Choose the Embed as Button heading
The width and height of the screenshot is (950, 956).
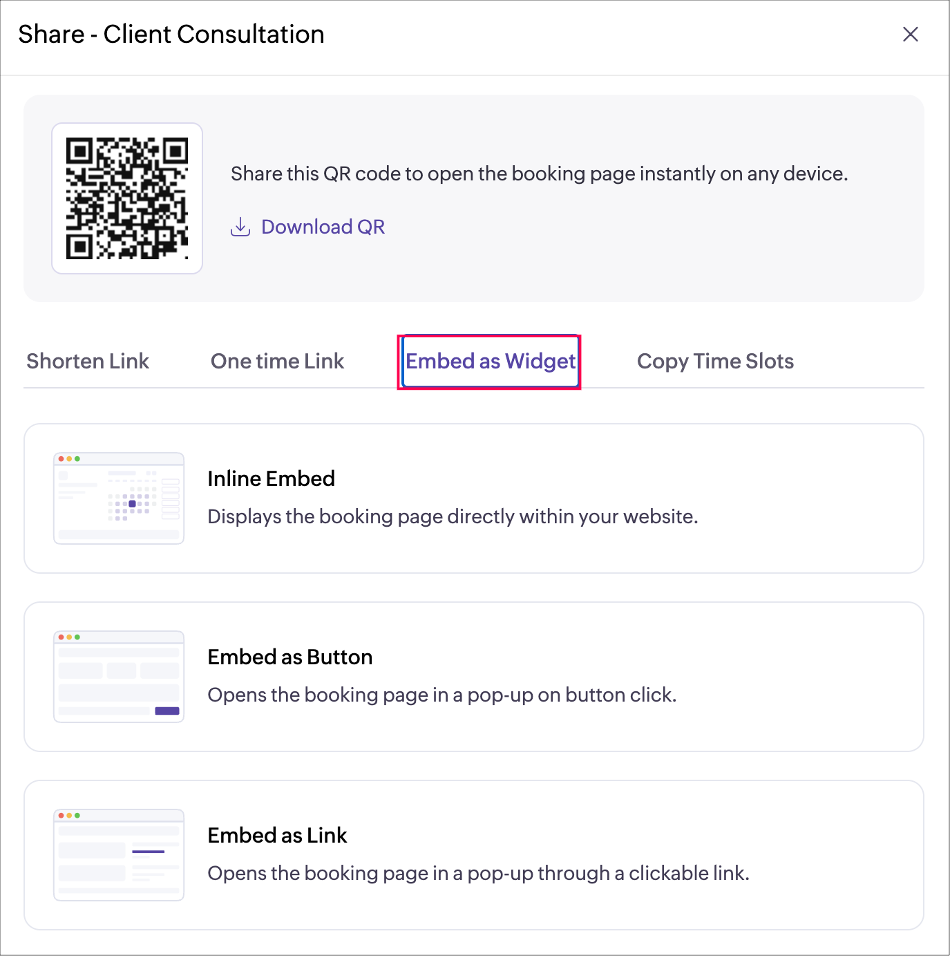(289, 657)
